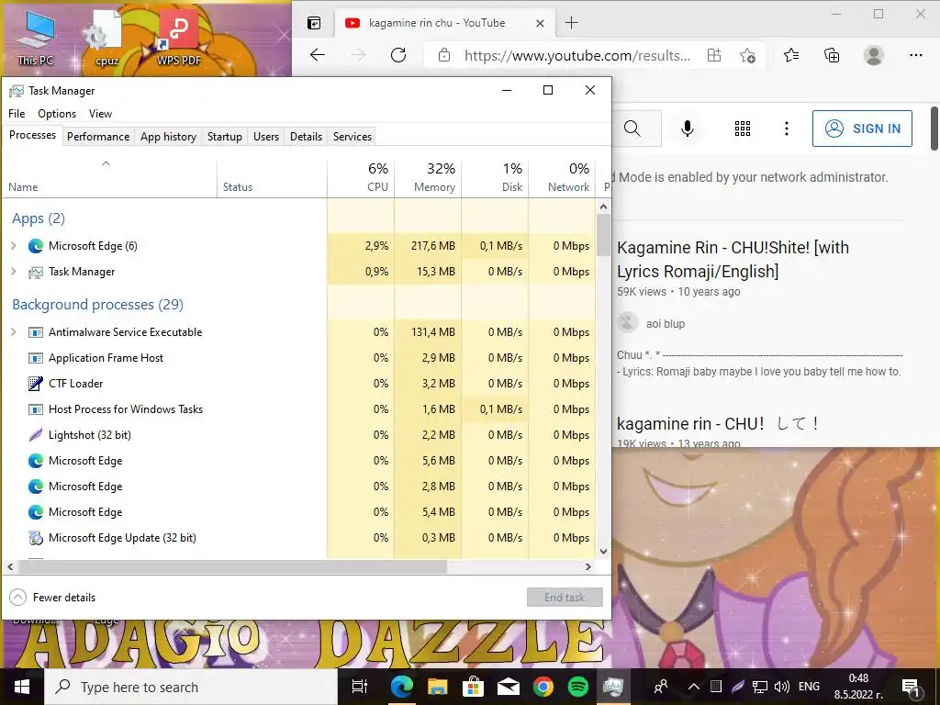Open Google Chrome from the taskbar
Image resolution: width=940 pixels, height=705 pixels.
point(543,687)
